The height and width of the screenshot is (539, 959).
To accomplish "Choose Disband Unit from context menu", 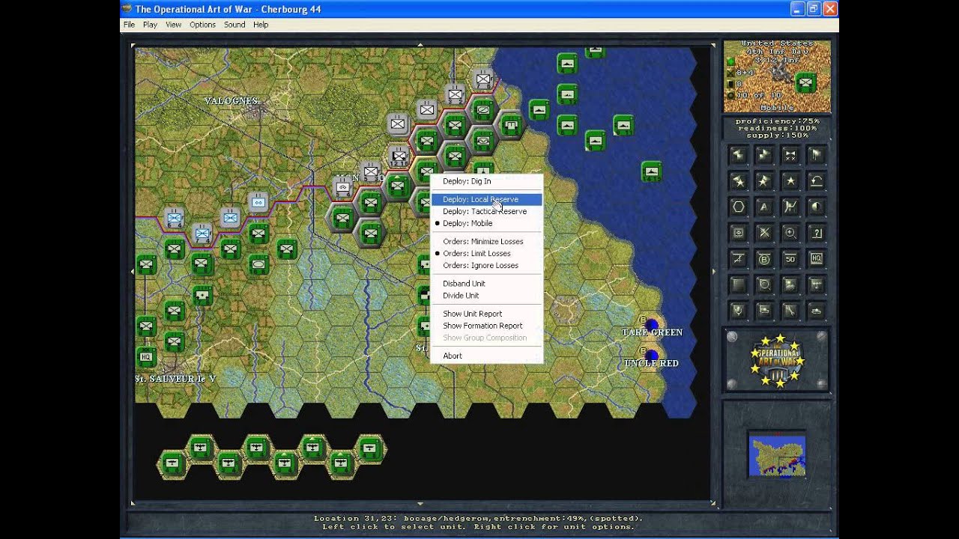I will (486, 283).
